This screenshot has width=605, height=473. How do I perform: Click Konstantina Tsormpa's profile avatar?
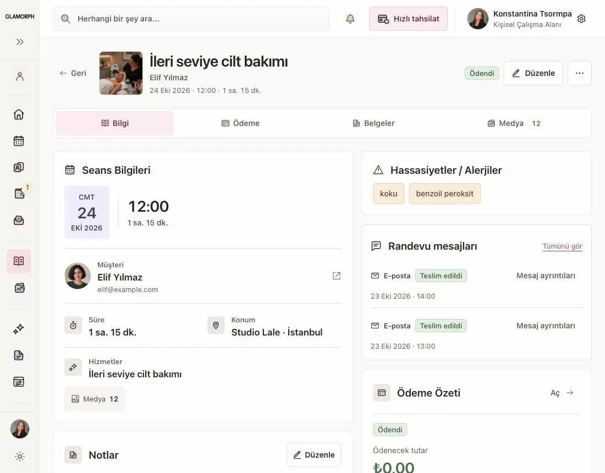[477, 19]
